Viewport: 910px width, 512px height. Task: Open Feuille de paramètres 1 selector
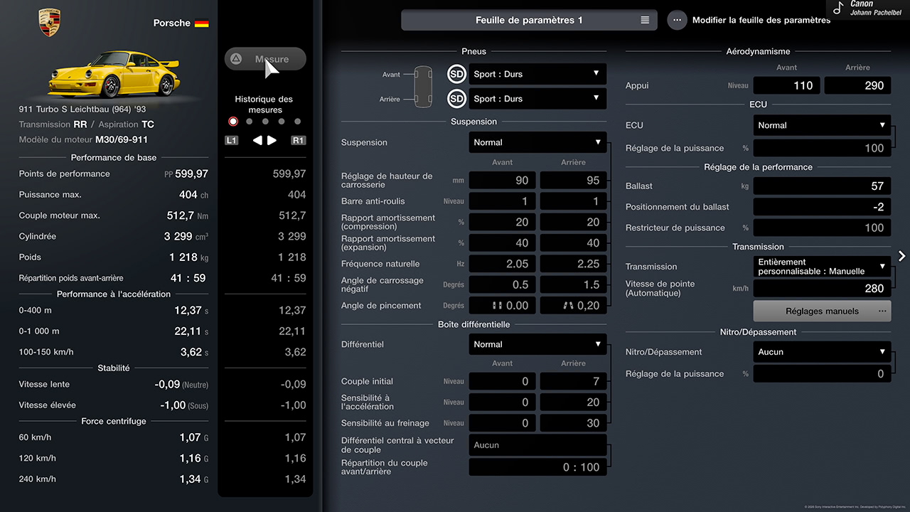(x=529, y=20)
